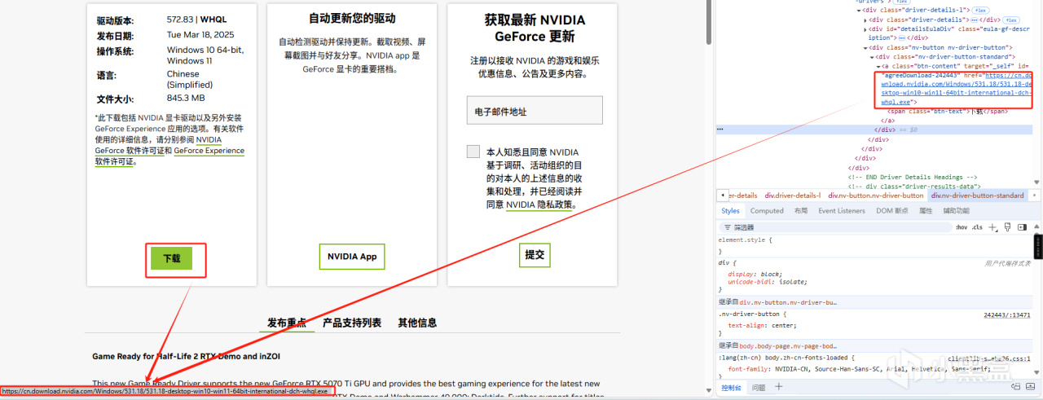Click the display: block declaration
This screenshot has width=1043, height=400.
(756, 274)
